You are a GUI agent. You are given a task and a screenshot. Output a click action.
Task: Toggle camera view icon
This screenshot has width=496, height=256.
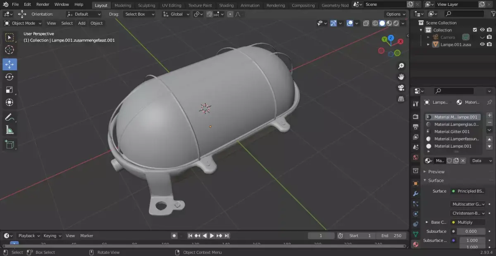(401, 88)
